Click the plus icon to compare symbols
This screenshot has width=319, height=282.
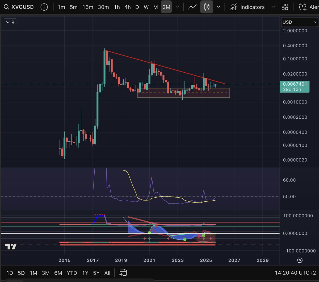(x=44, y=7)
